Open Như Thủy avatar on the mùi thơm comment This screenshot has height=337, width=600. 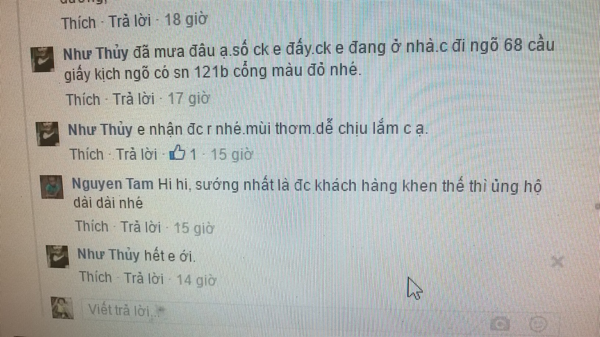[x=48, y=134]
